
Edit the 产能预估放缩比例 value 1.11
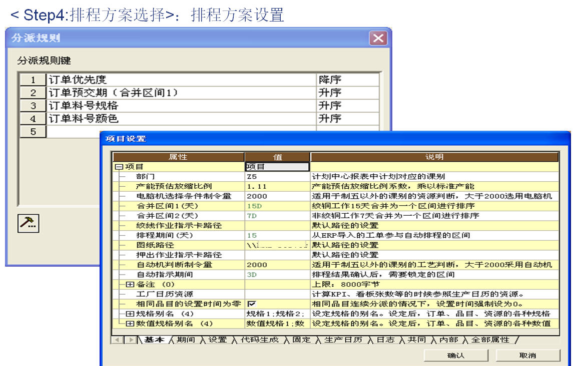point(277,186)
